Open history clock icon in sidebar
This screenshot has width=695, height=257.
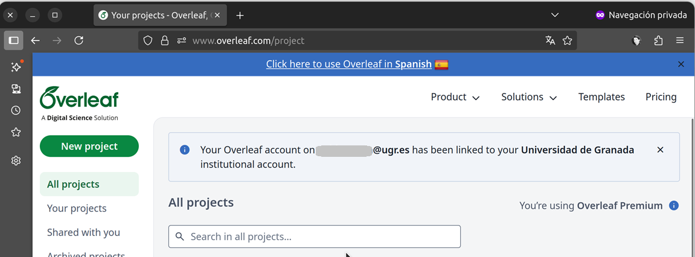(x=16, y=110)
